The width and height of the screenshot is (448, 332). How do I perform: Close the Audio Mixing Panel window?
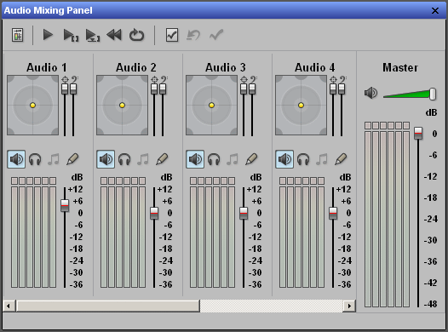(435, 11)
